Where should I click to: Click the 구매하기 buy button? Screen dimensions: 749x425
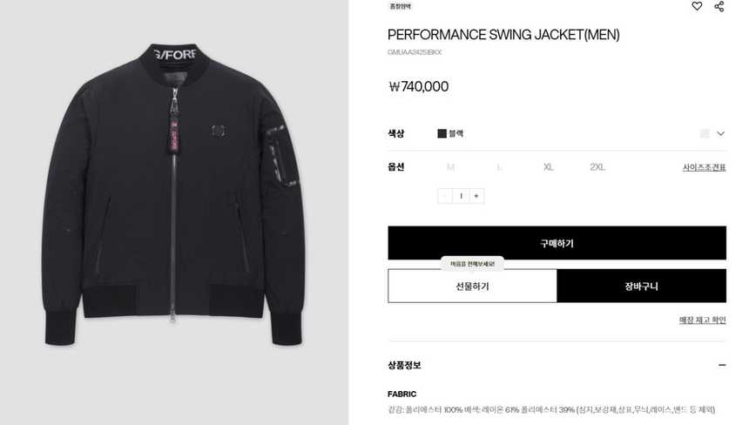coord(557,243)
